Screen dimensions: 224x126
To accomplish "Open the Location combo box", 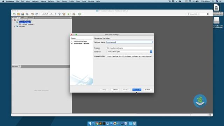I will 129,51.
